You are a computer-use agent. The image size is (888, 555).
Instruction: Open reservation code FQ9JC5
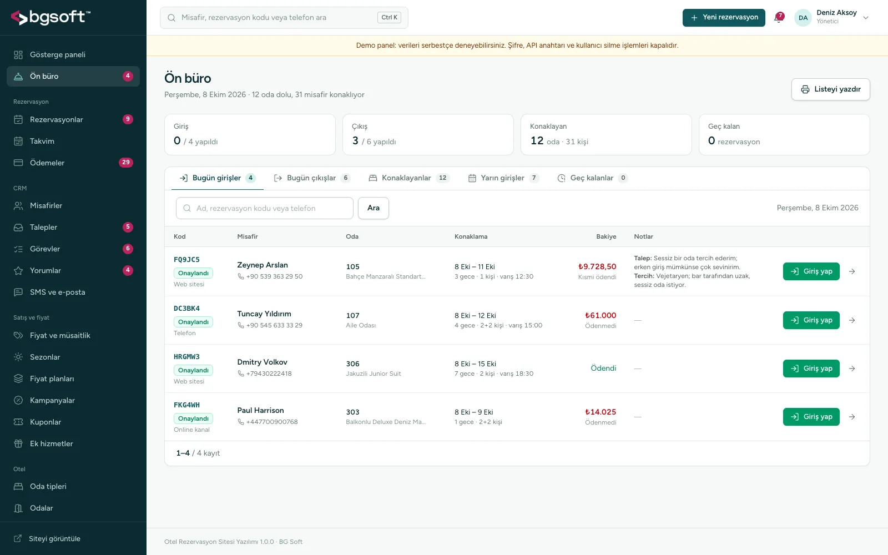click(x=186, y=260)
